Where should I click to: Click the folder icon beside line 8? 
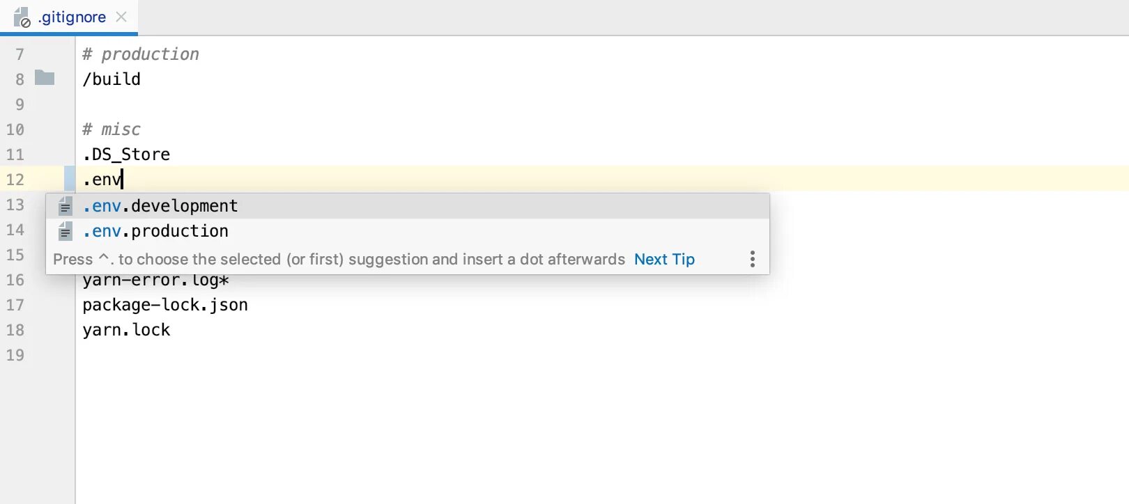tap(45, 77)
